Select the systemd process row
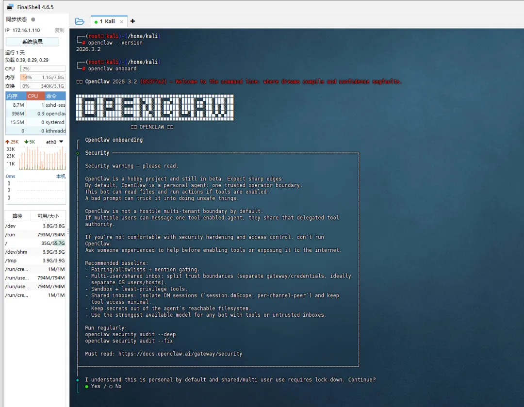 [x=35, y=122]
